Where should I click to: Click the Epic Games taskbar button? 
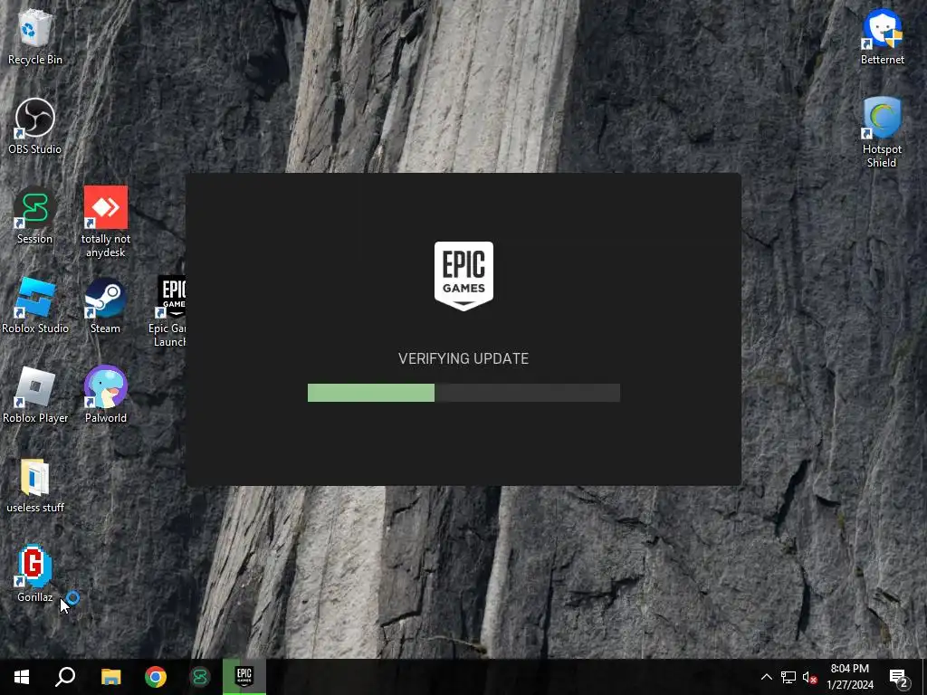tap(244, 677)
